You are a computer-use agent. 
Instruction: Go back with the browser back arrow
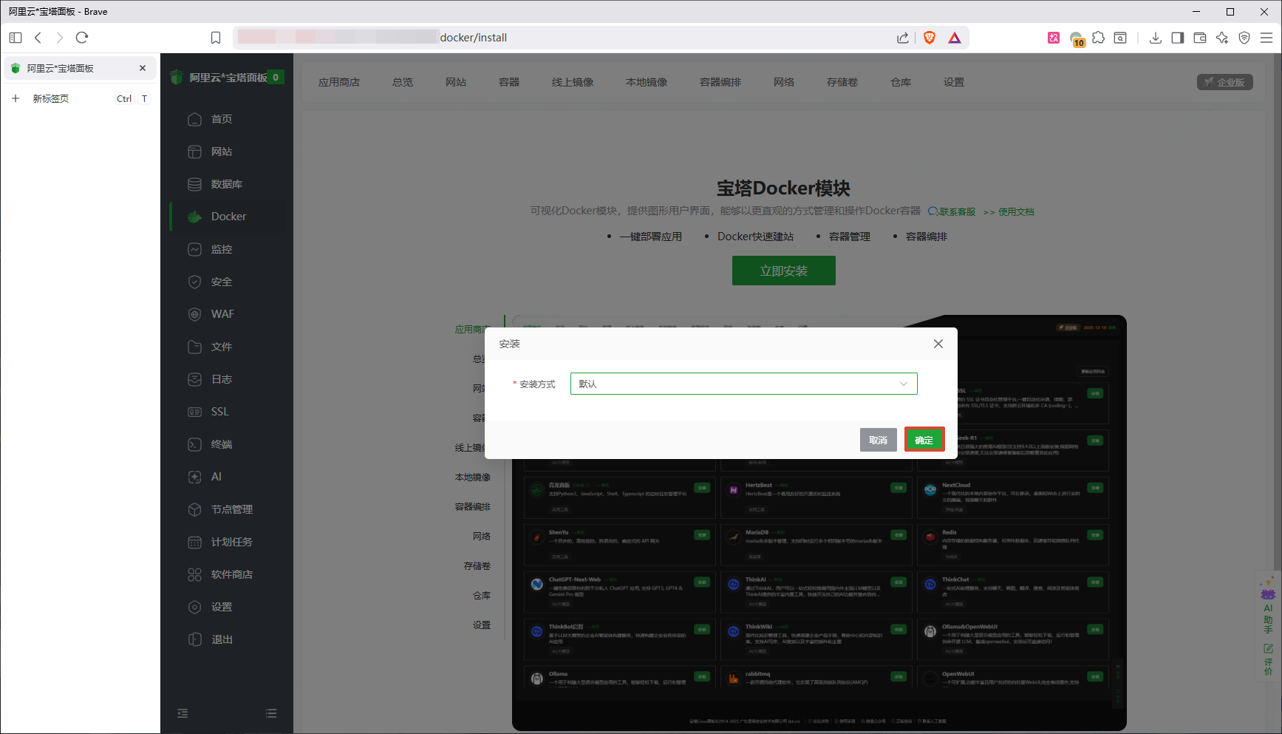(38, 38)
